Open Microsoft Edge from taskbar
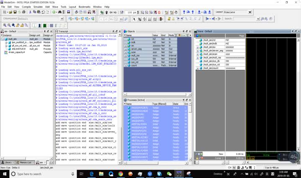The height and width of the screenshot is (178, 301). pyautogui.click(x=92, y=174)
